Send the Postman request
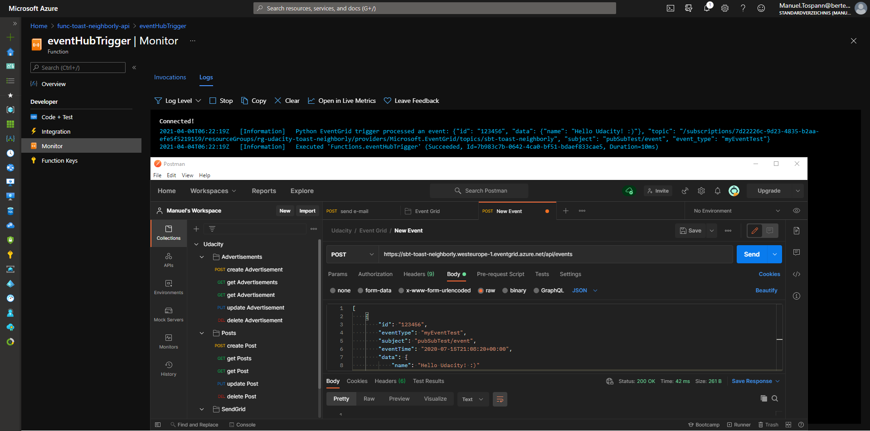Screen dimensions: 870x431 752,254
